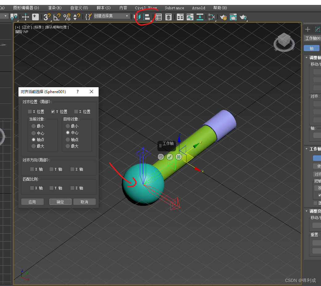The height and width of the screenshot is (286, 321).
Task: Open the [标准] viewport quality menu
Action: pos(39,27)
